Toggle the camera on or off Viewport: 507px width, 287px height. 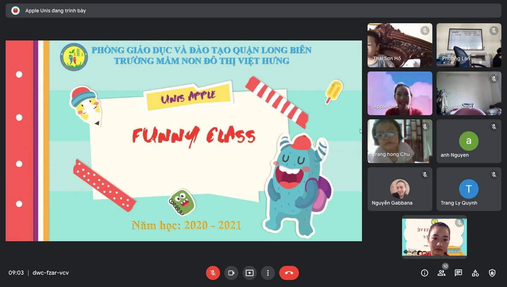click(231, 273)
